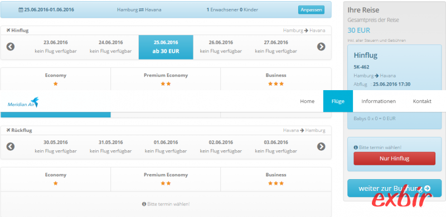The width and height of the screenshot is (446, 217).
Task: Click the Babys 0 x 0 = 0 EUR line
Action: tap(374, 119)
